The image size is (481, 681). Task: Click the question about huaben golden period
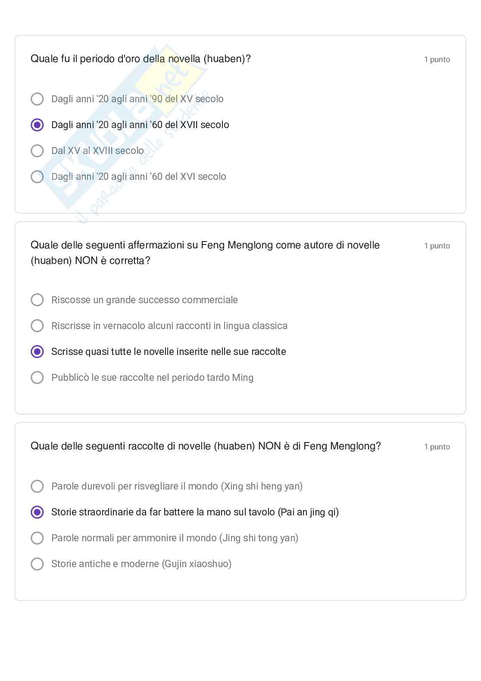pos(141,59)
